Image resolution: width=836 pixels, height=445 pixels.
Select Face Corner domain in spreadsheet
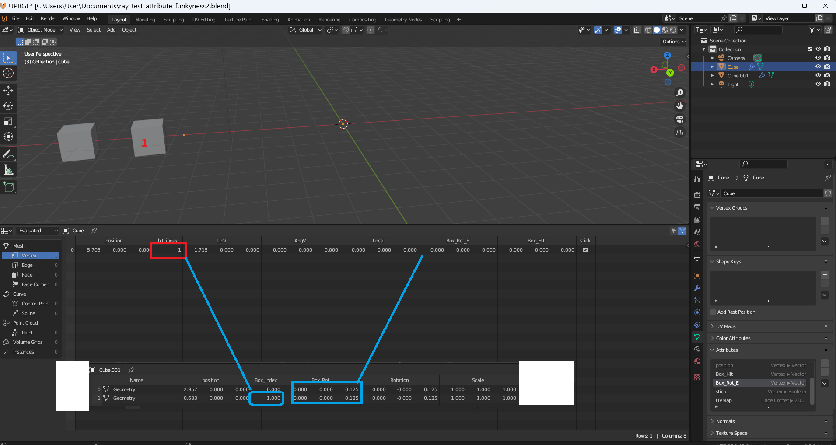pyautogui.click(x=31, y=284)
